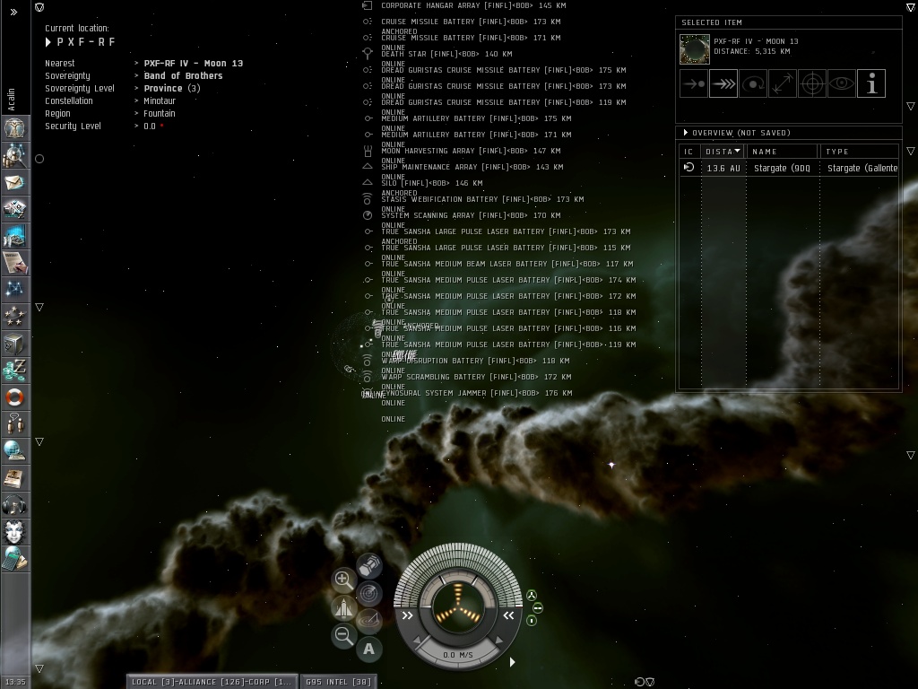Click the Moon 13 thumbnail in Selected Item
This screenshot has width=918, height=689.
click(695, 49)
